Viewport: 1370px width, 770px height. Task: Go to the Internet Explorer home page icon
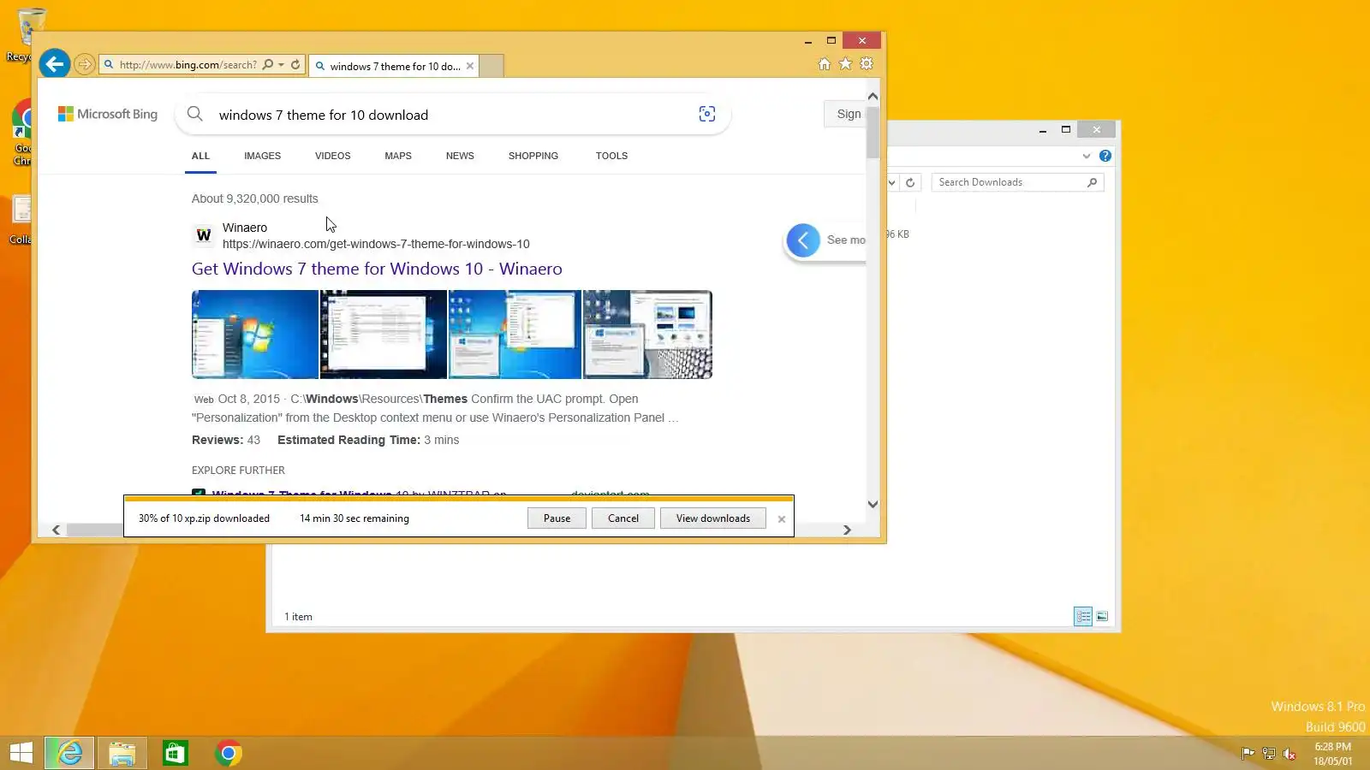(824, 64)
